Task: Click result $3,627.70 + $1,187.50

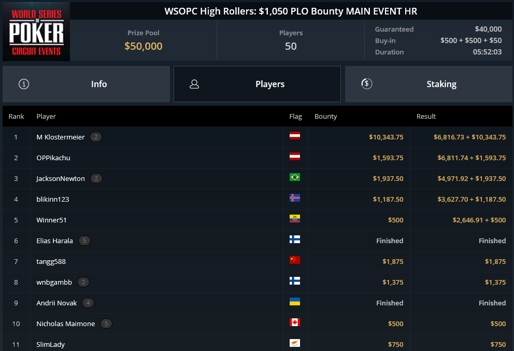Action: point(472,199)
